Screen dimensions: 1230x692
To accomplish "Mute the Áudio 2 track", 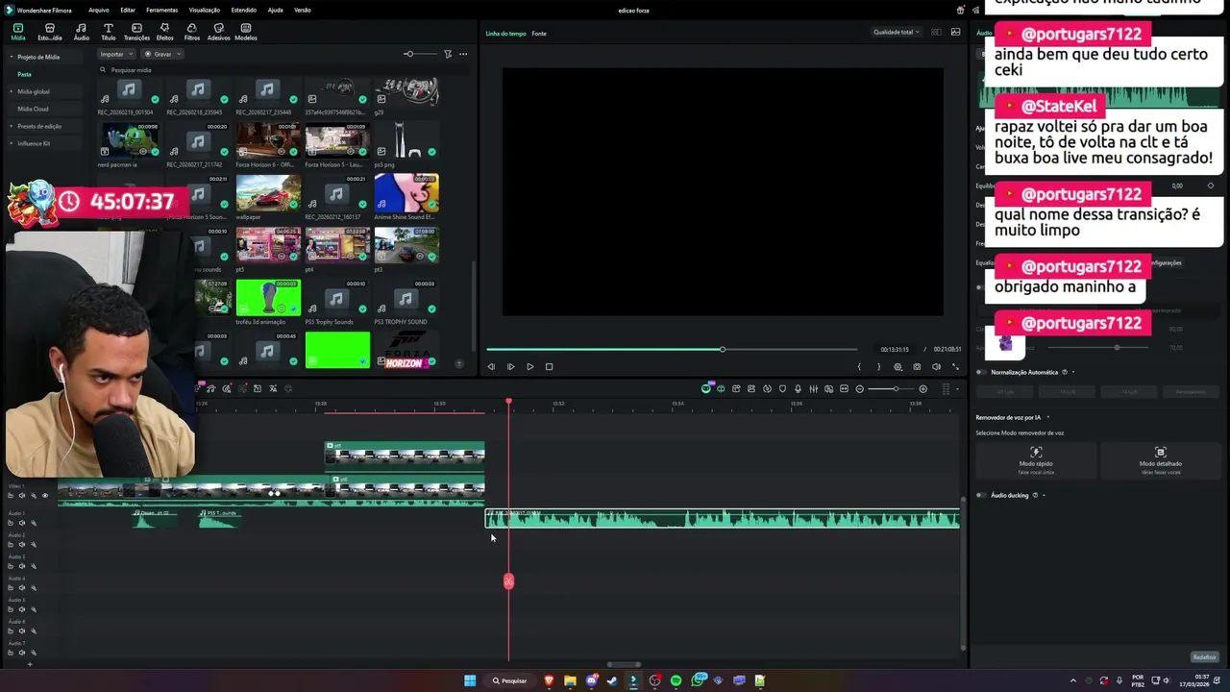I will click(21, 545).
